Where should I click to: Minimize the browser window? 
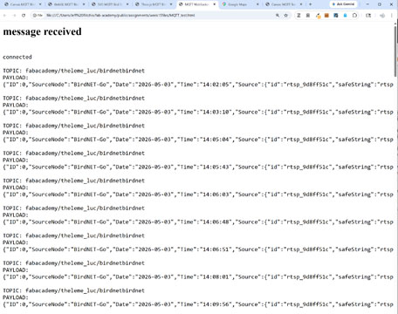(367, 4)
